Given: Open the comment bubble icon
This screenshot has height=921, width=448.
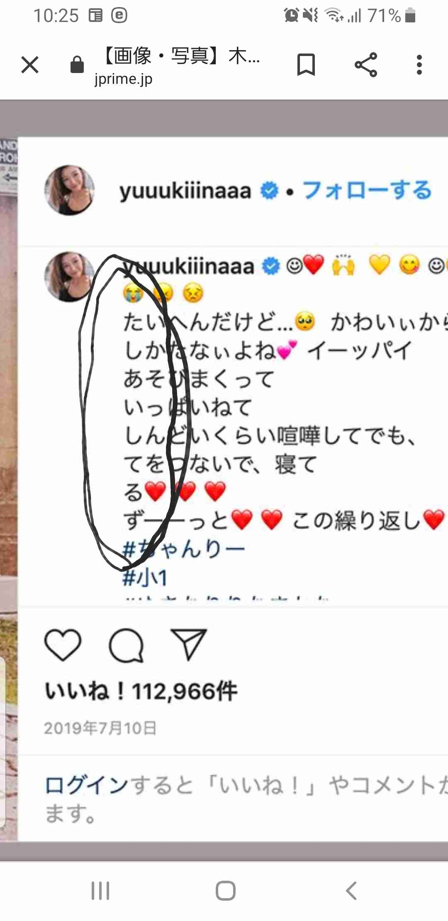Looking at the screenshot, I should coord(126,646).
